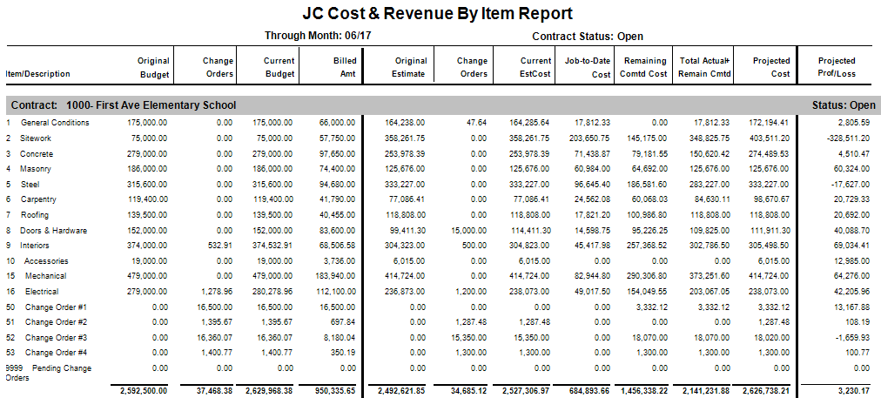The height and width of the screenshot is (398, 881).
Task: Select the Contract Status Open label
Action: click(x=588, y=36)
